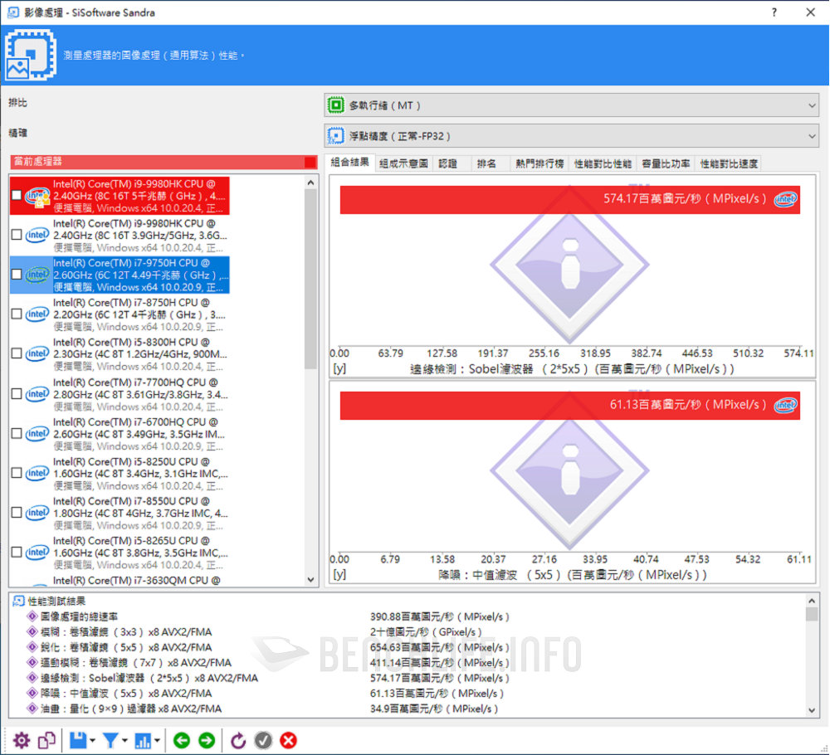Cancel benchmark with red X icon
The height and width of the screenshot is (755, 830).
coord(288,740)
